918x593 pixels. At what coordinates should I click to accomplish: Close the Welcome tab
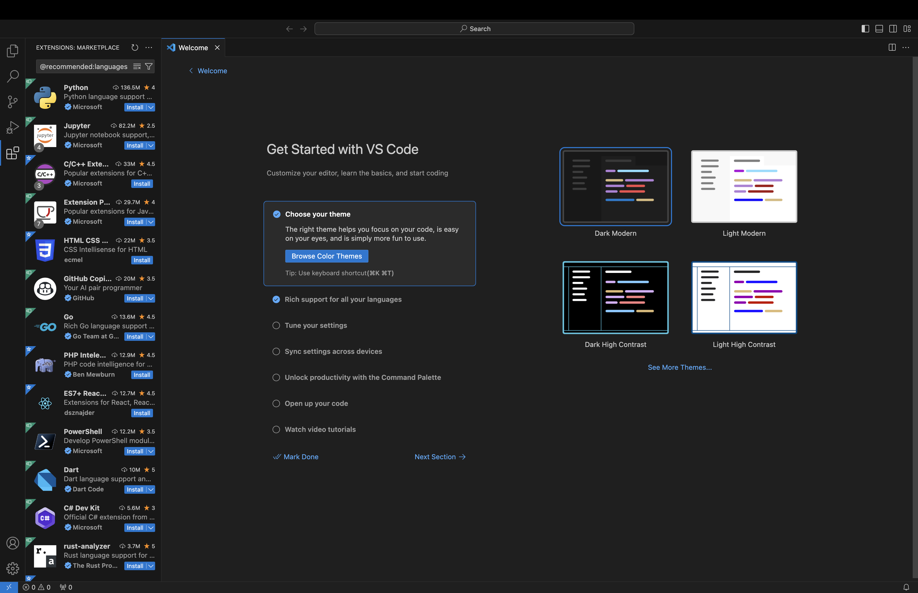(x=217, y=47)
